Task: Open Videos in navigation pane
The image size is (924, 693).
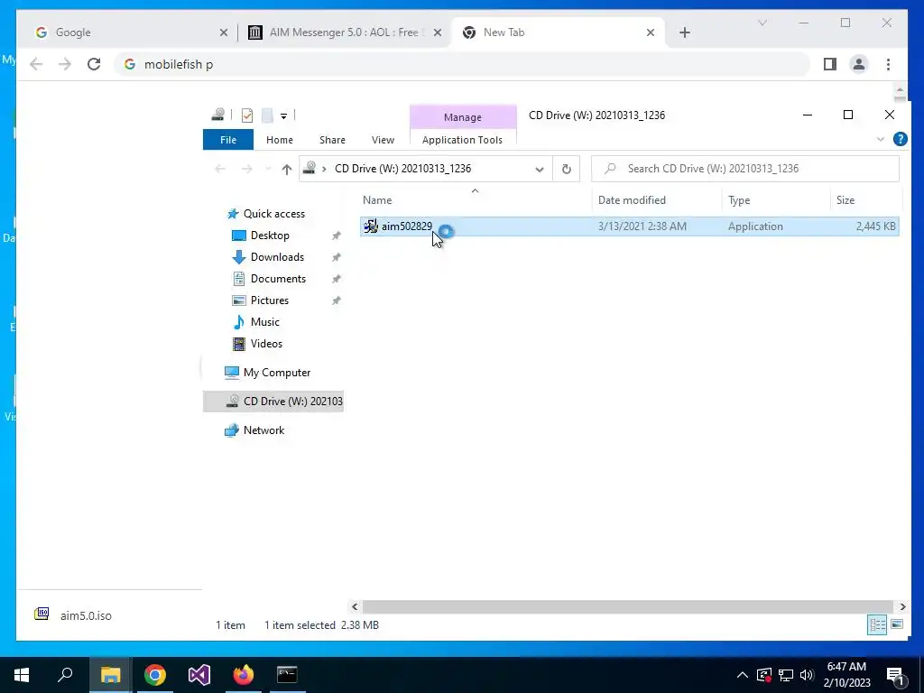Action: pyautogui.click(x=266, y=344)
